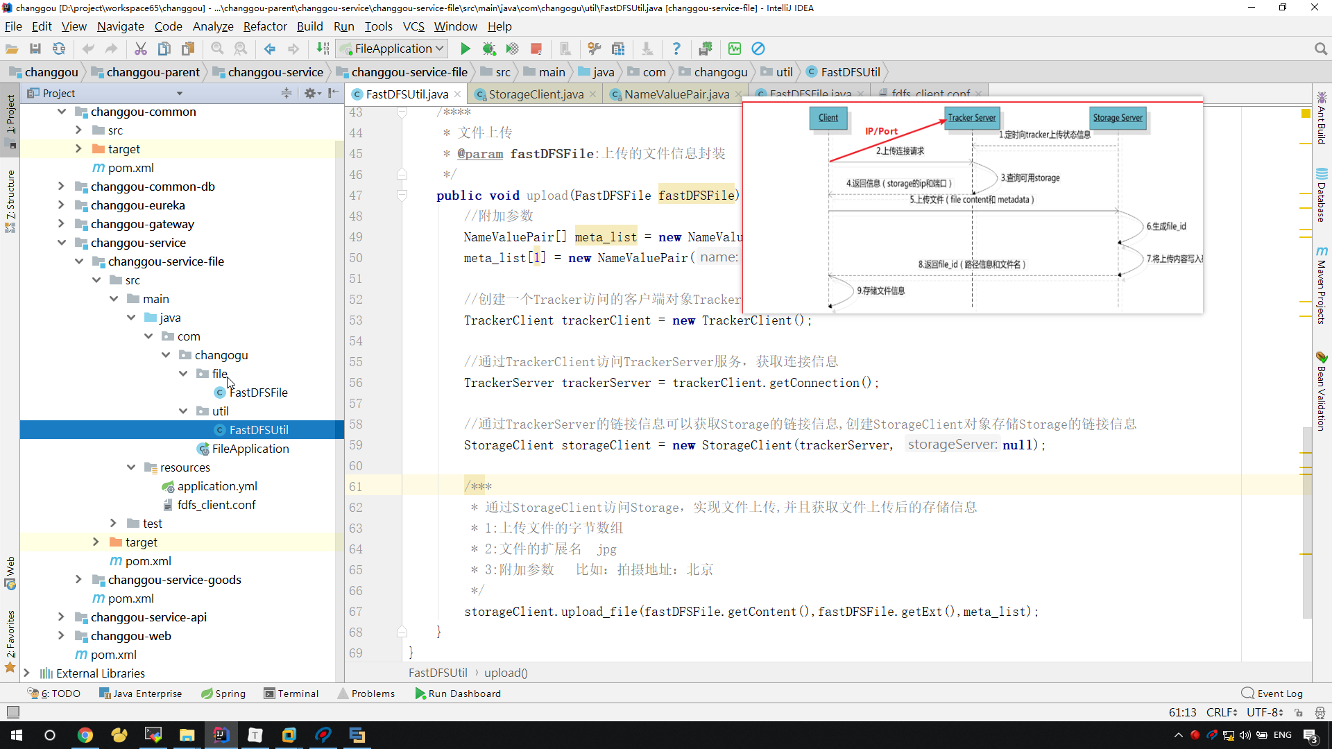This screenshot has height=749, width=1332.
Task: Click the Undo arrow icon
Action: pyautogui.click(x=88, y=49)
